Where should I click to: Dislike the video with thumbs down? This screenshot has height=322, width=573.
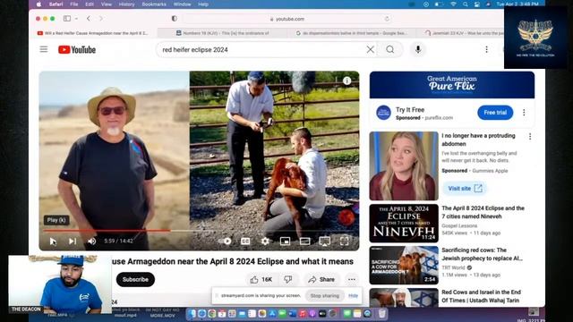tap(288, 279)
